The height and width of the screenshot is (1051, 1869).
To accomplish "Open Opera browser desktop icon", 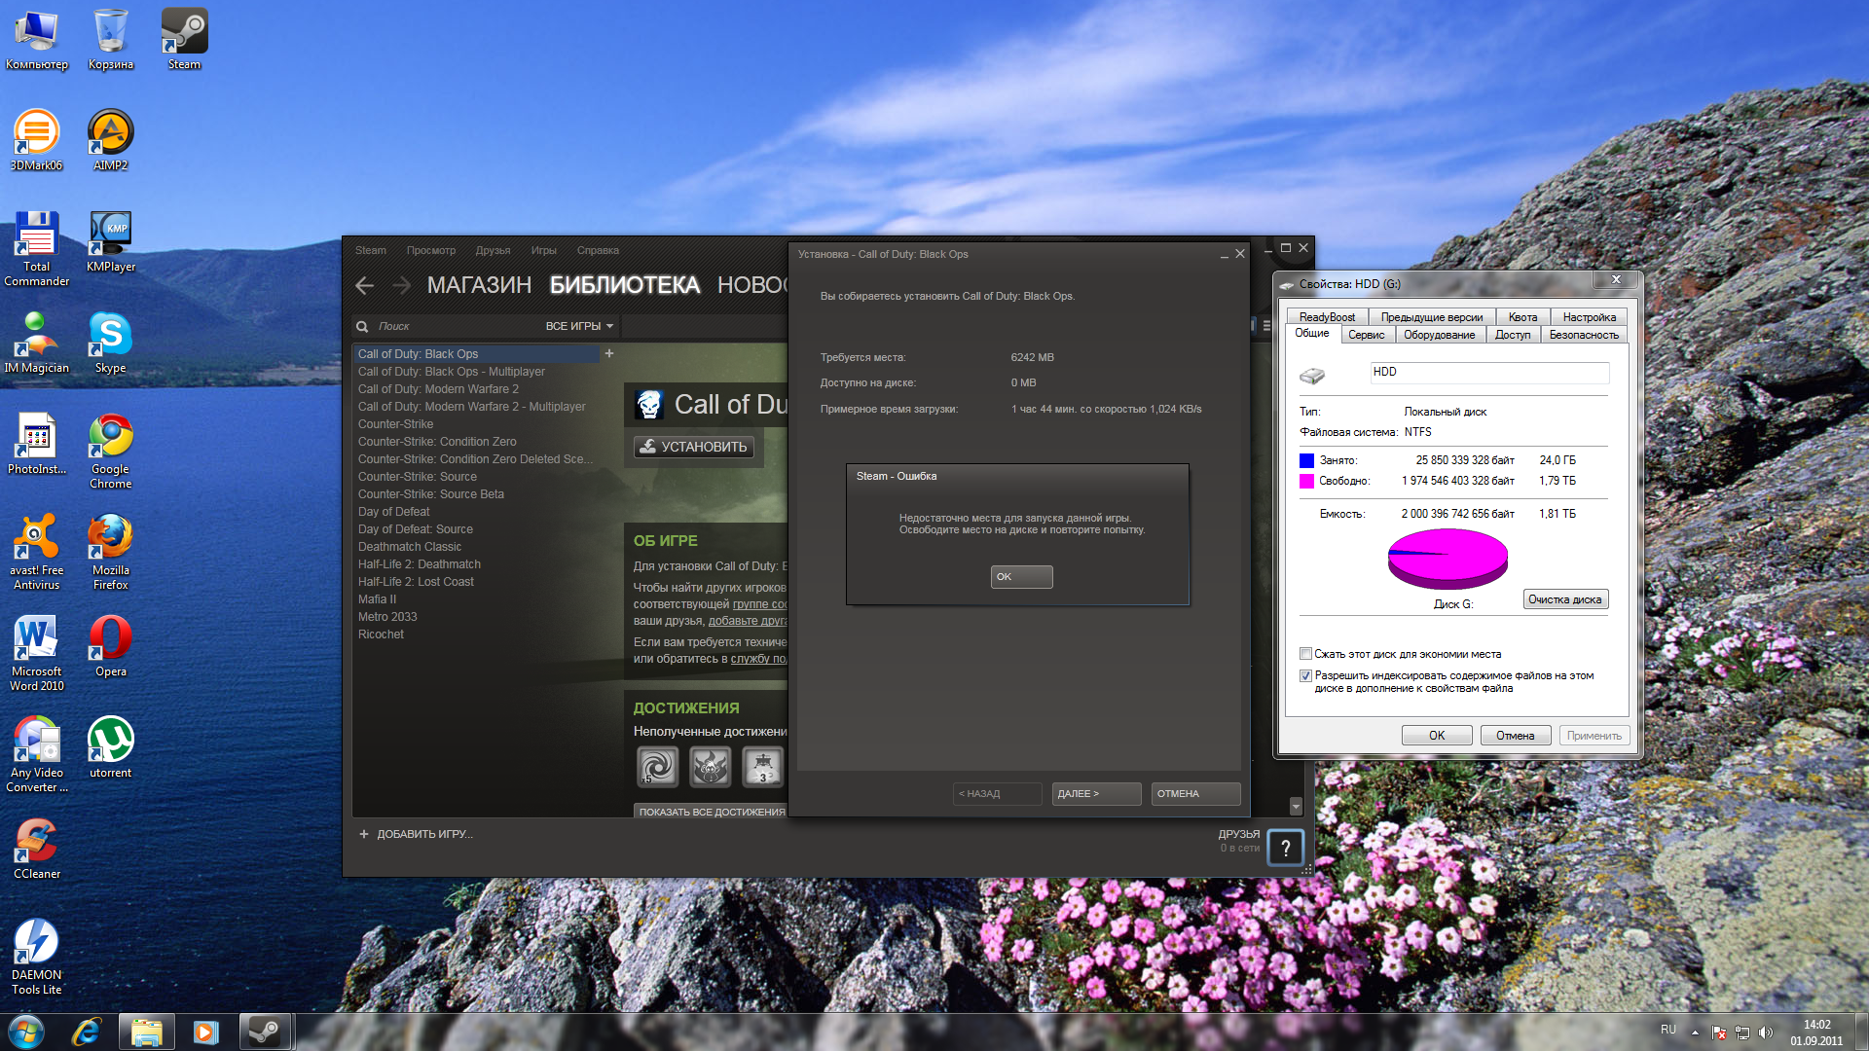I will [111, 647].
